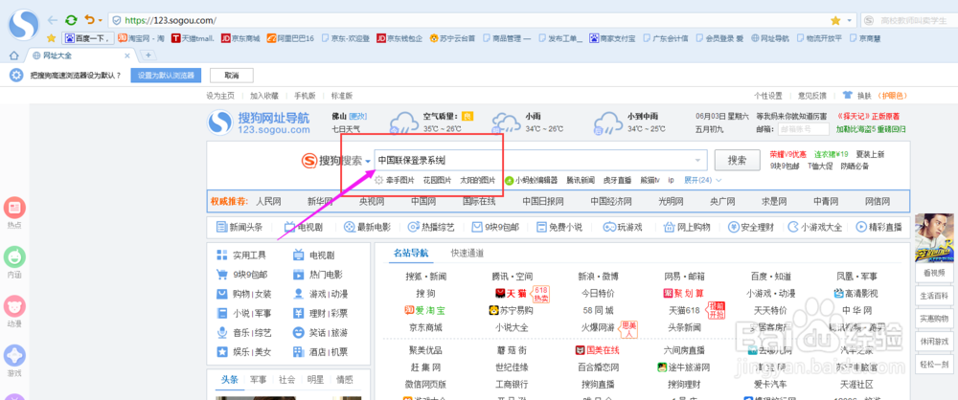This screenshot has width=958, height=400.
Task: Click the browser back arrow
Action: pos(53,19)
